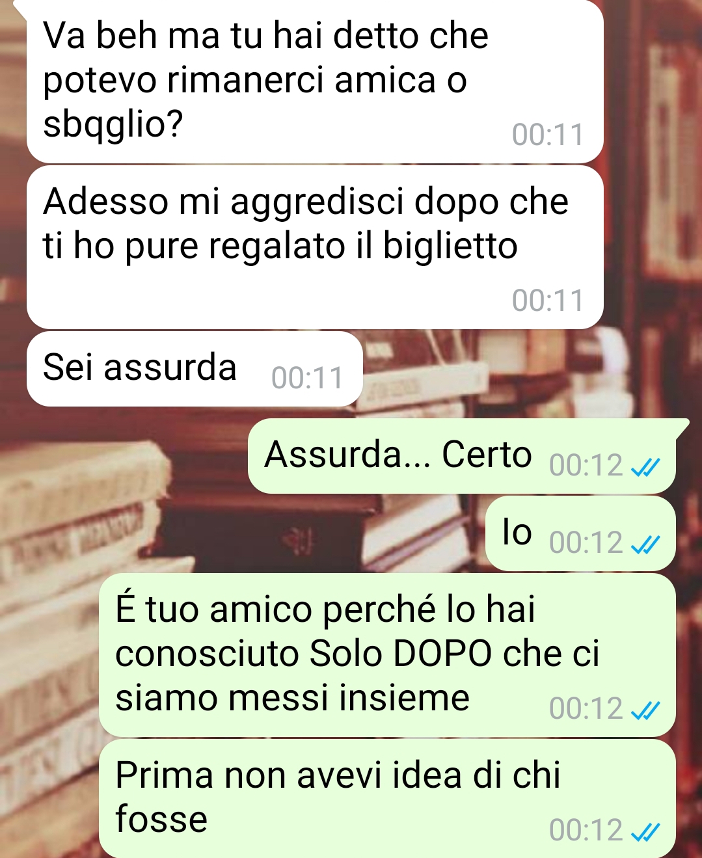The height and width of the screenshot is (858, 702).
Task: Tap the 00:12 timestamp next to 'Io'
Action: point(586,543)
